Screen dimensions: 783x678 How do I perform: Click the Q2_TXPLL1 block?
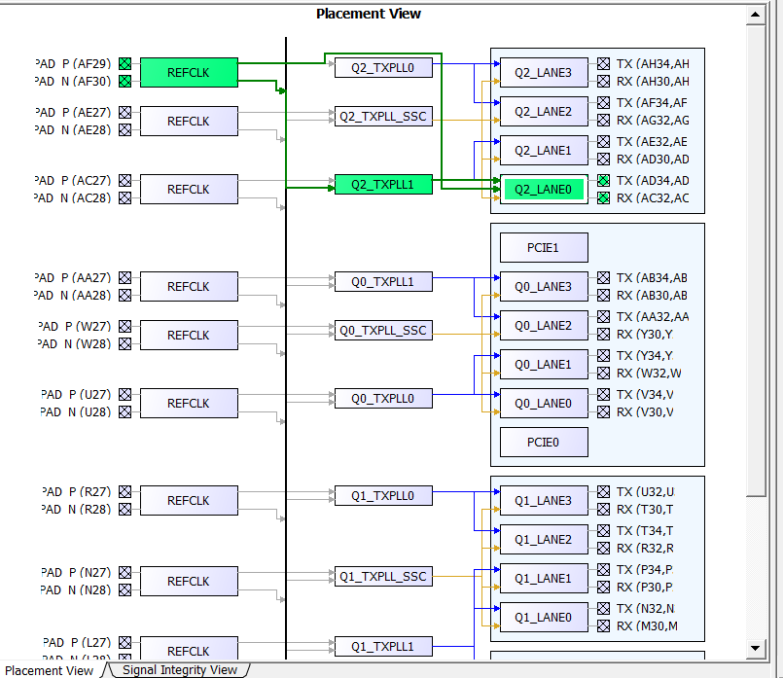(383, 185)
